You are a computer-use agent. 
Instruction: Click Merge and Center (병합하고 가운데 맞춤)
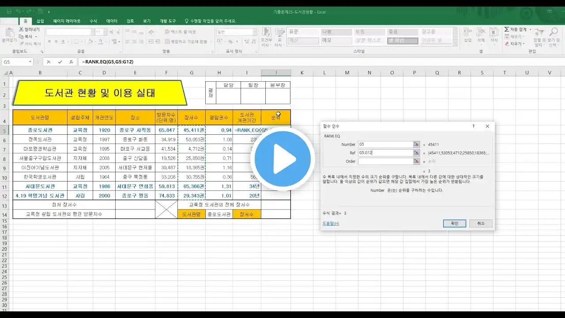click(x=186, y=42)
